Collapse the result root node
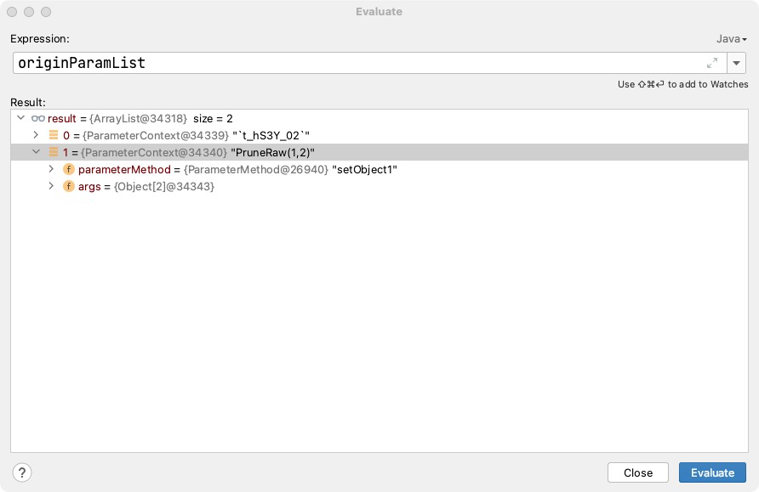The image size is (759, 492). pos(20,118)
